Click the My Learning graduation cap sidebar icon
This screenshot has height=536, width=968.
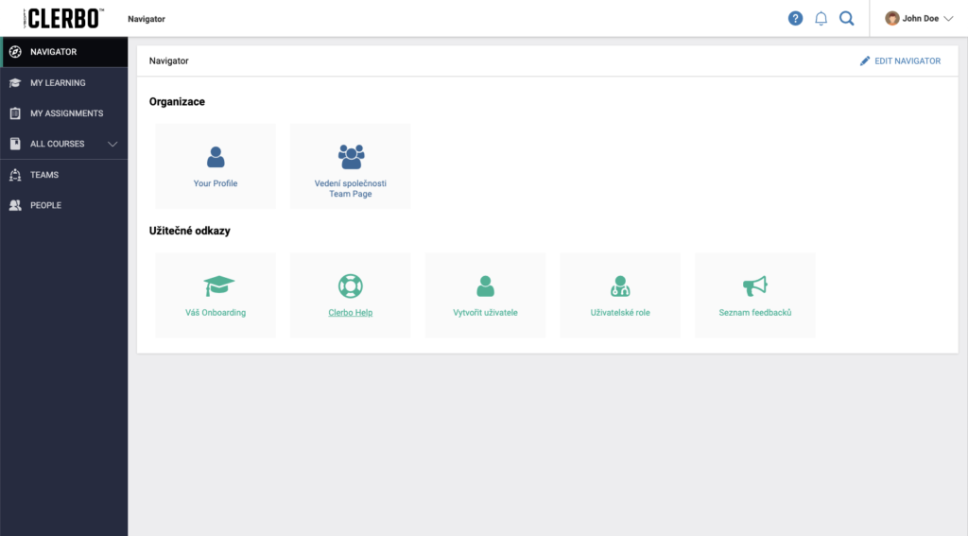pyautogui.click(x=15, y=83)
